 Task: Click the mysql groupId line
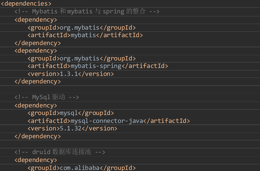pyautogui.click(x=71, y=113)
